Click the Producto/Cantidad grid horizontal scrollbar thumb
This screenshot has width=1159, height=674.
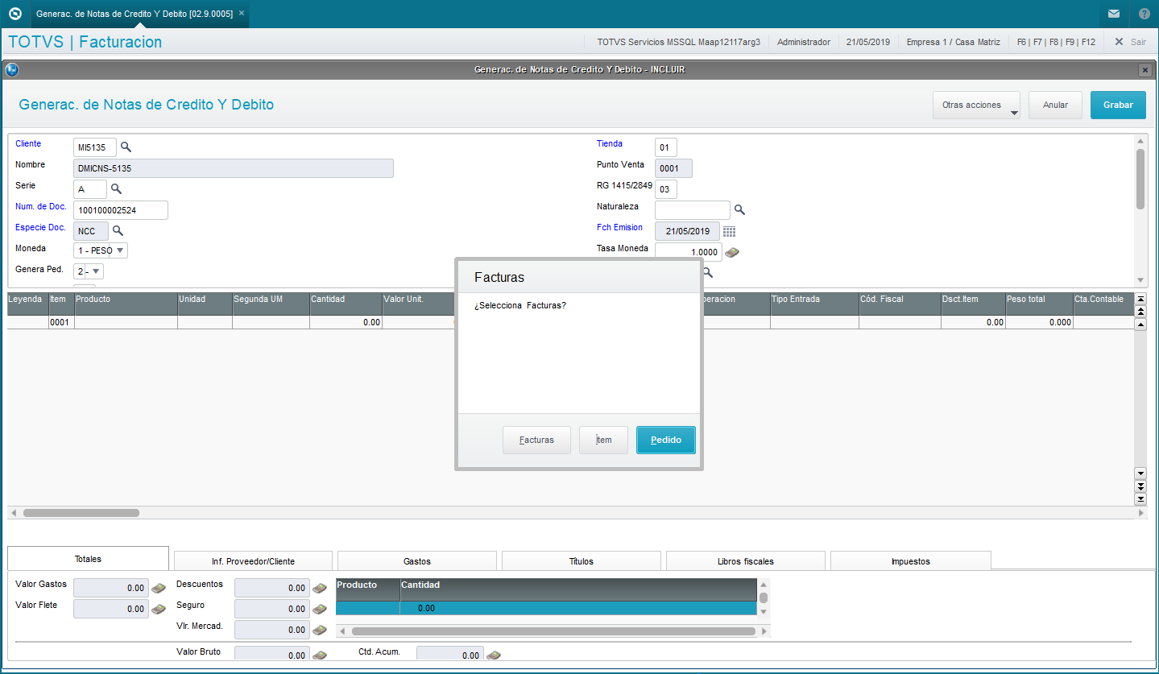pos(554,631)
